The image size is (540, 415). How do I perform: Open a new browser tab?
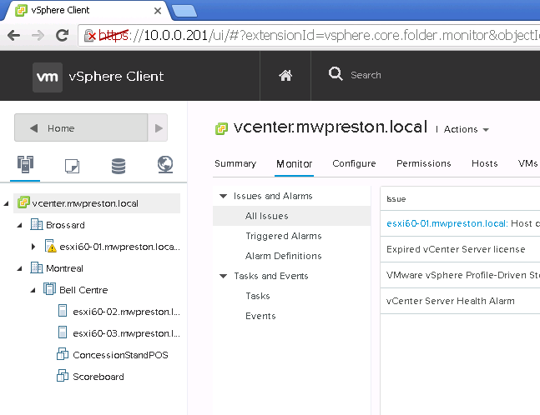tap(184, 11)
